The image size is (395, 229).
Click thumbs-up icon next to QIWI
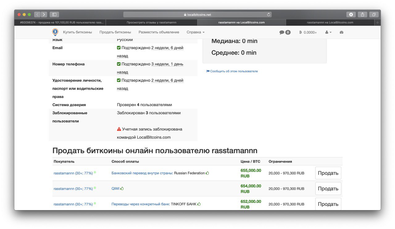click(x=122, y=188)
